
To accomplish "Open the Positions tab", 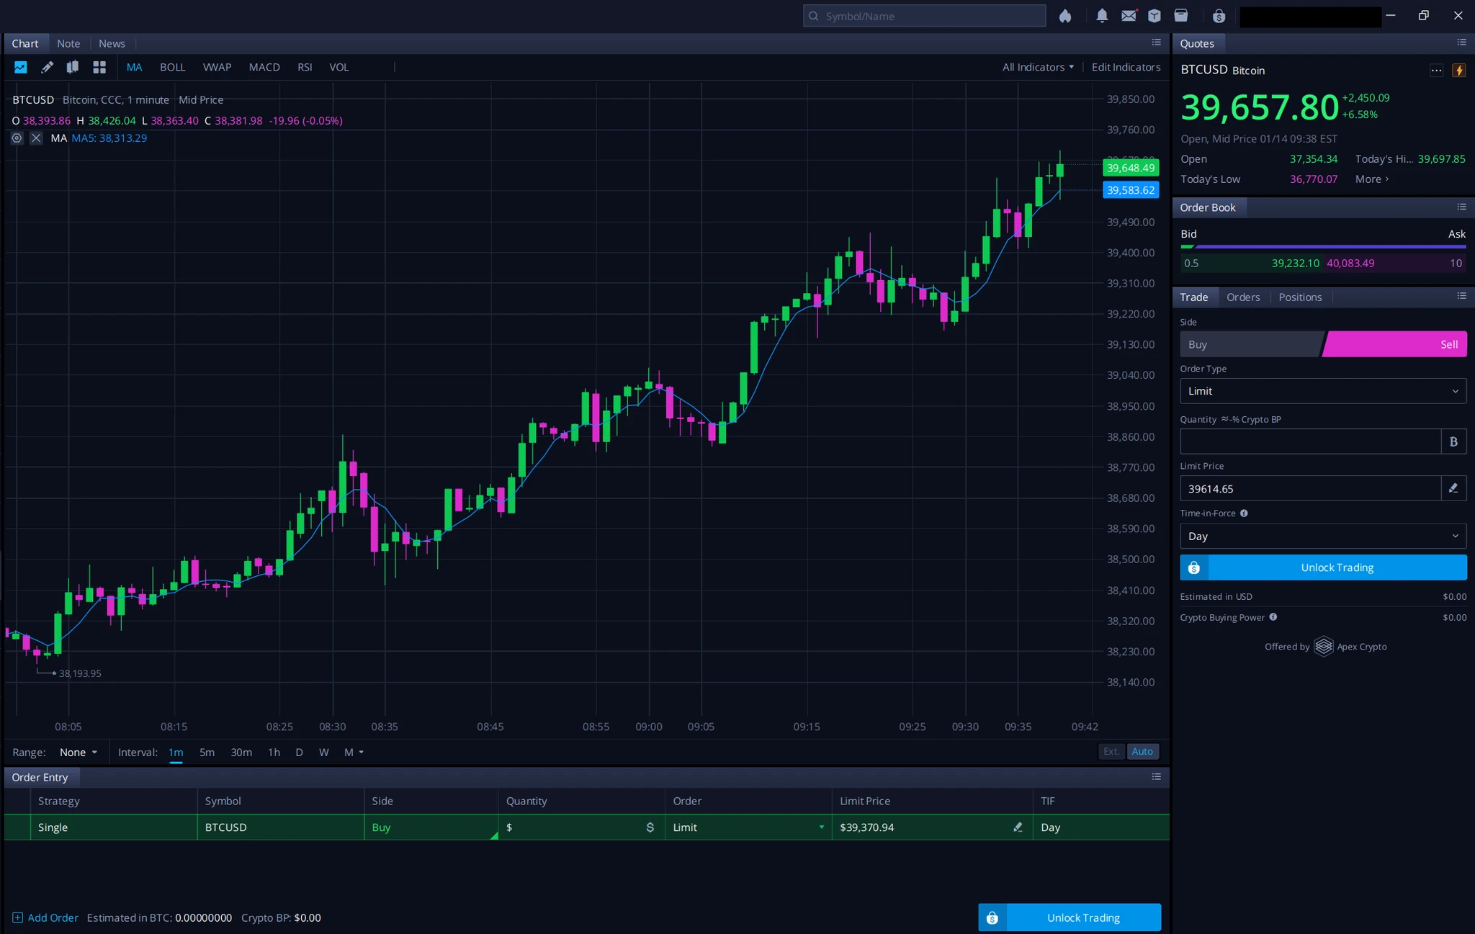I will point(1300,297).
